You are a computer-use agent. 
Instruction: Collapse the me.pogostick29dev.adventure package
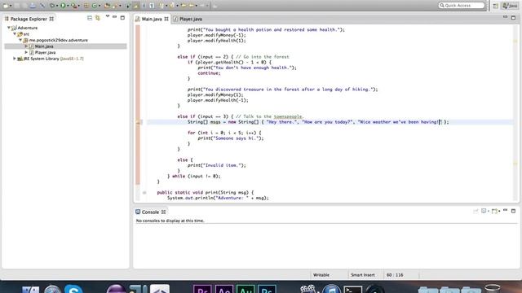[x=20, y=40]
